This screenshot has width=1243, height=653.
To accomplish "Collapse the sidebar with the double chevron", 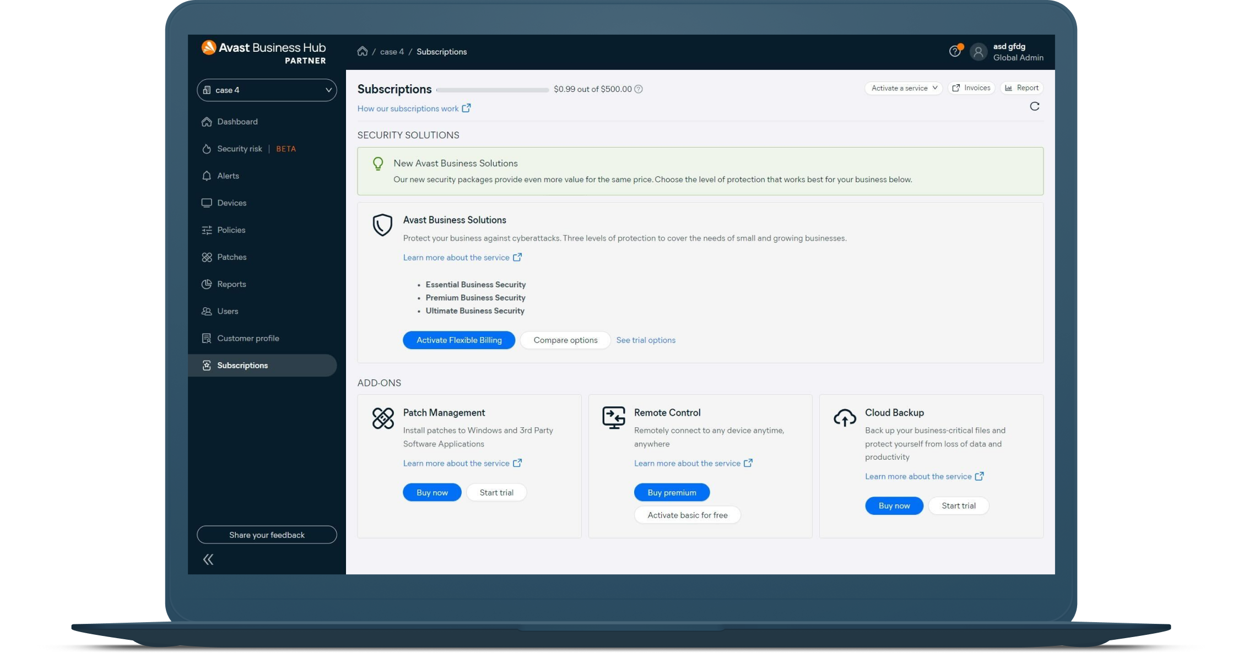I will click(208, 559).
